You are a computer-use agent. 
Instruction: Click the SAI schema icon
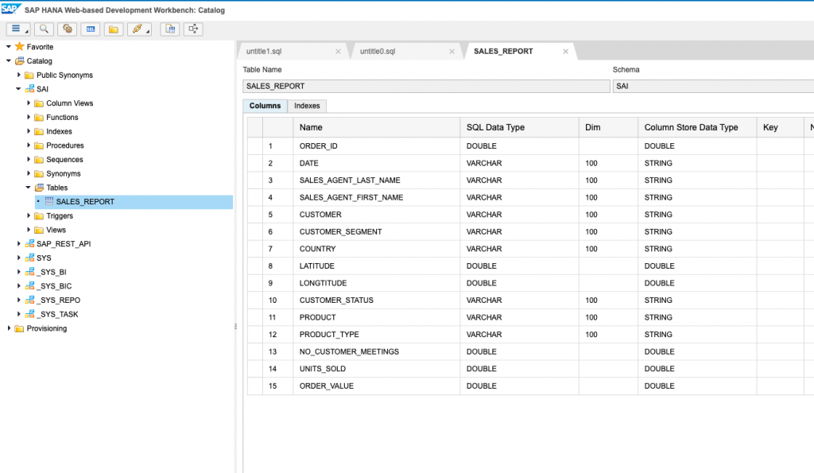29,89
